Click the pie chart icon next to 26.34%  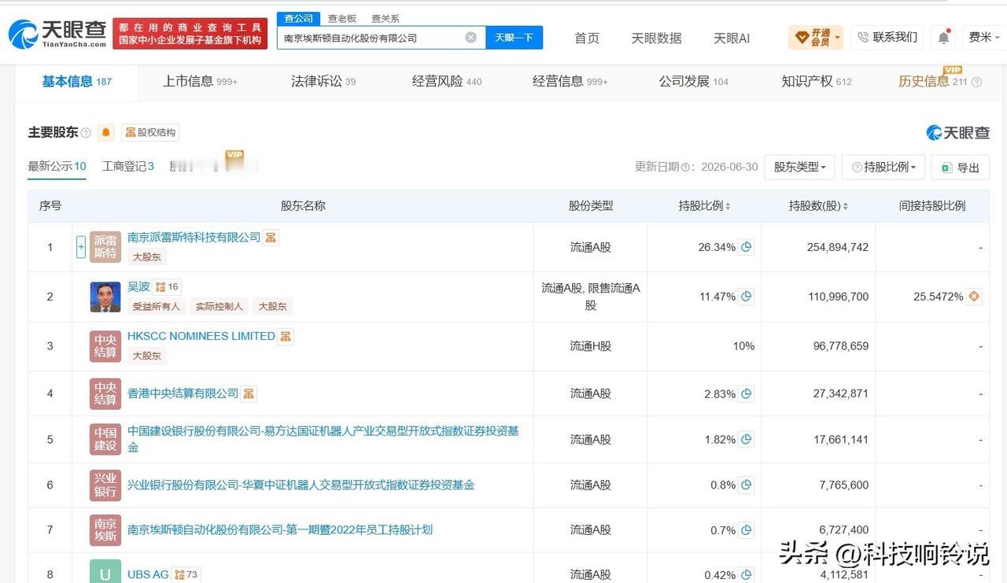point(746,247)
